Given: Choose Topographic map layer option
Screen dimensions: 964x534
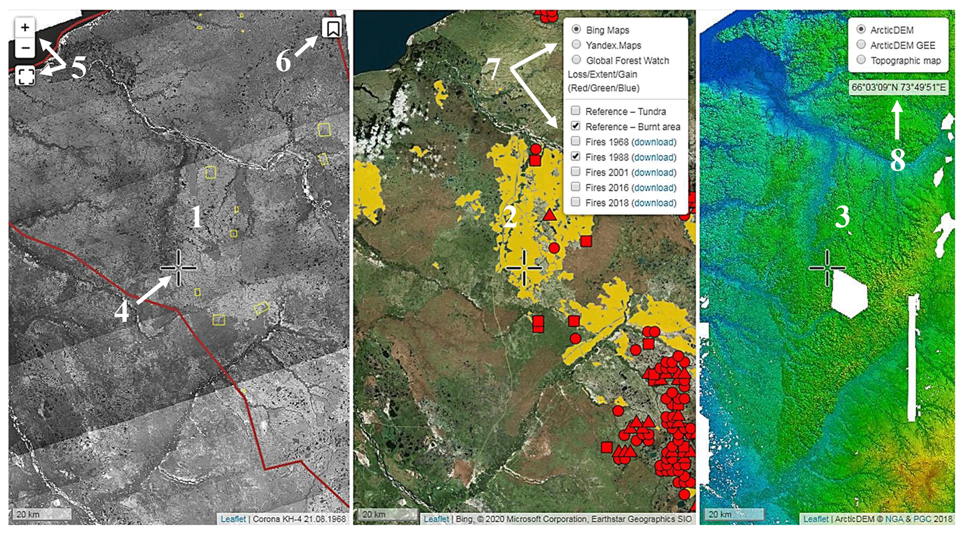Looking at the screenshot, I should (x=861, y=60).
